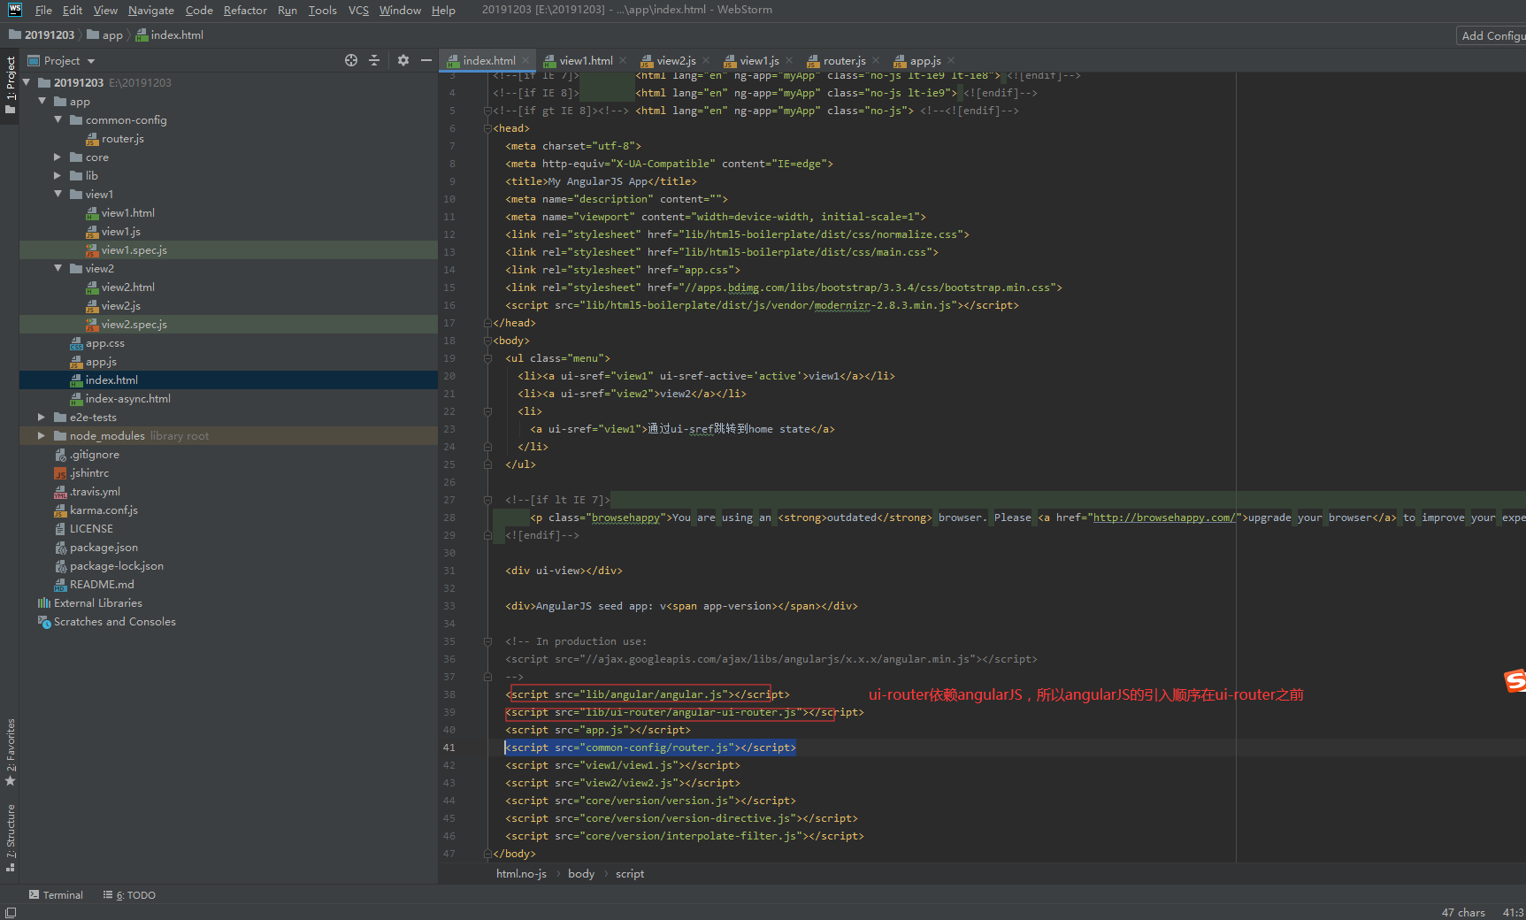Screen dimensions: 1526x920
Task: Select karma.conf.js in the project tree
Action: pyautogui.click(x=104, y=510)
